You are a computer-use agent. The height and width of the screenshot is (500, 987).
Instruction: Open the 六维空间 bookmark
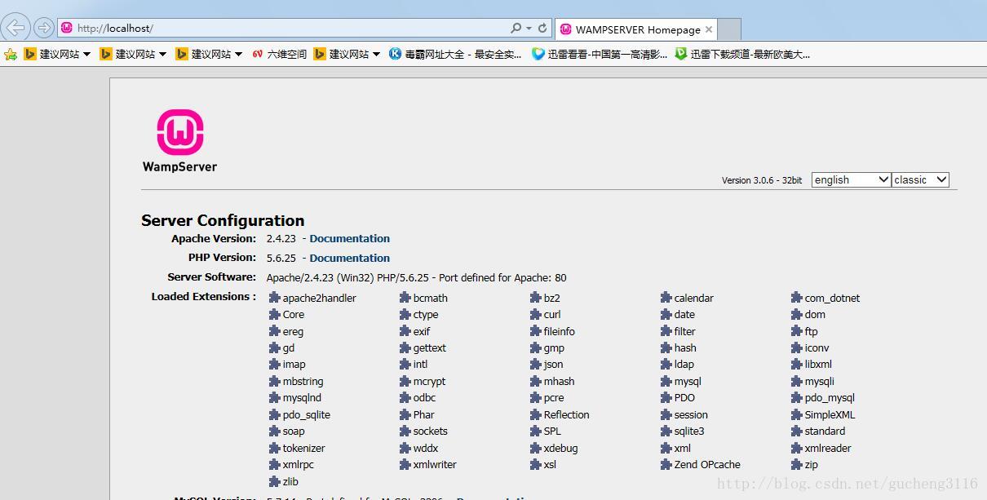(x=279, y=55)
